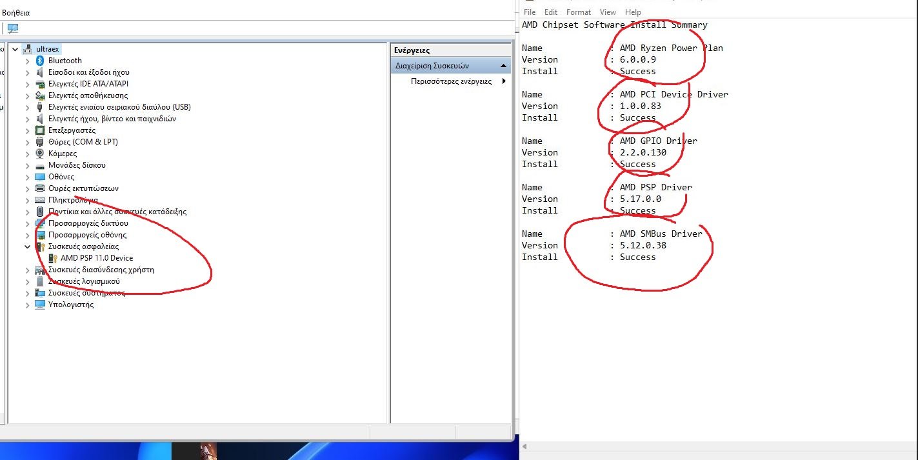The image size is (918, 460).
Task: Expand the Μονάδες δίσκου category
Action: 27,165
